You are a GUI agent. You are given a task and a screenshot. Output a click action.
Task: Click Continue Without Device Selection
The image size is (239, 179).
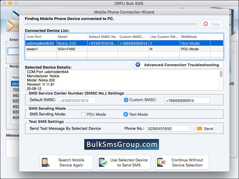184,163
